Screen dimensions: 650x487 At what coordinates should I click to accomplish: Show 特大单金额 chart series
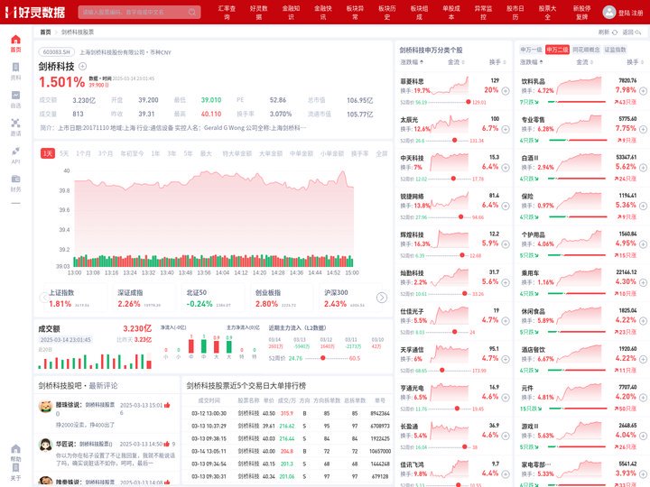tap(237, 153)
